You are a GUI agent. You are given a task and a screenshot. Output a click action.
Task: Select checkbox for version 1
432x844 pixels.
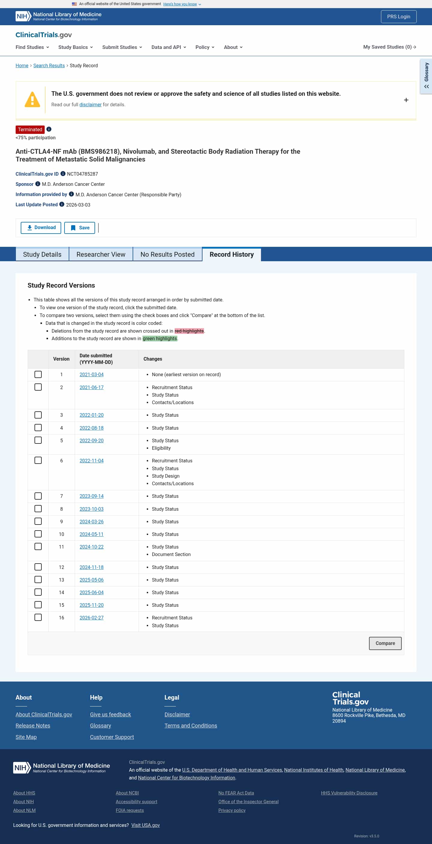coord(38,374)
